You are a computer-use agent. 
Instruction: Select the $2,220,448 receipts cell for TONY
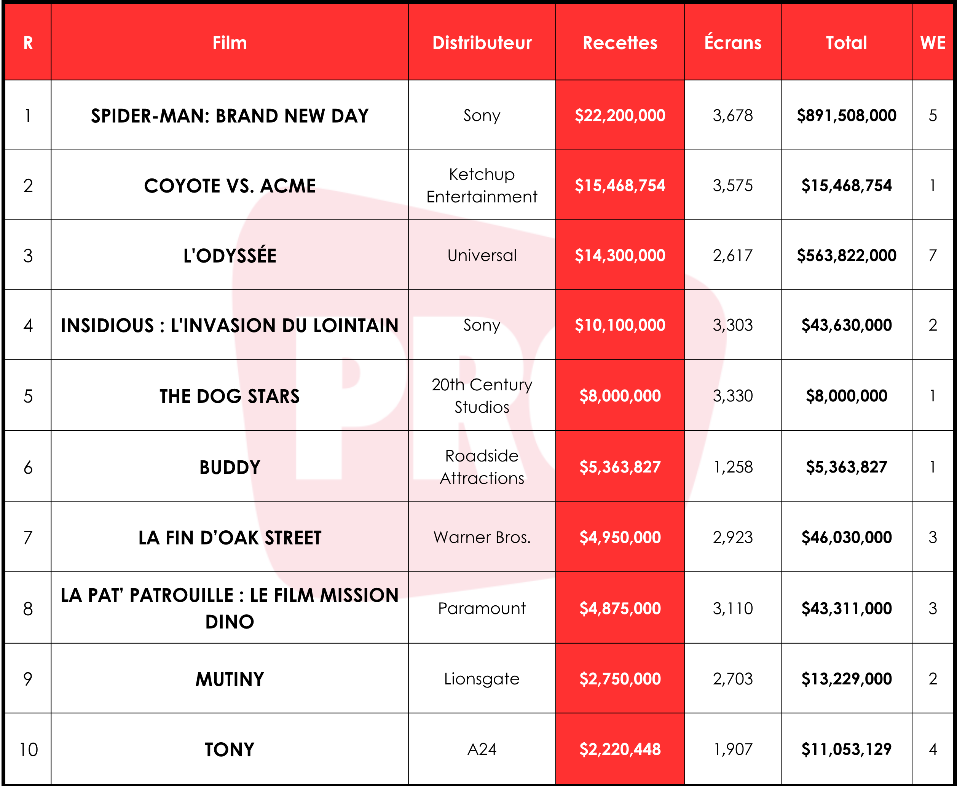click(620, 749)
